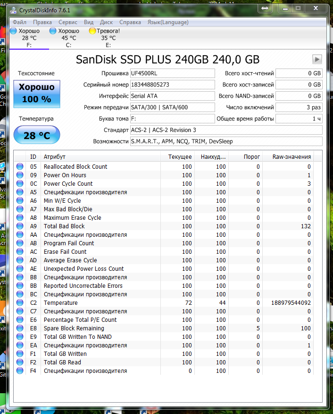Click the Хорошо 100 % health status button
The image size is (333, 414).
tap(37, 94)
